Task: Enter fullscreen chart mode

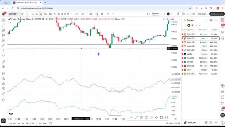Action: pos(188,14)
